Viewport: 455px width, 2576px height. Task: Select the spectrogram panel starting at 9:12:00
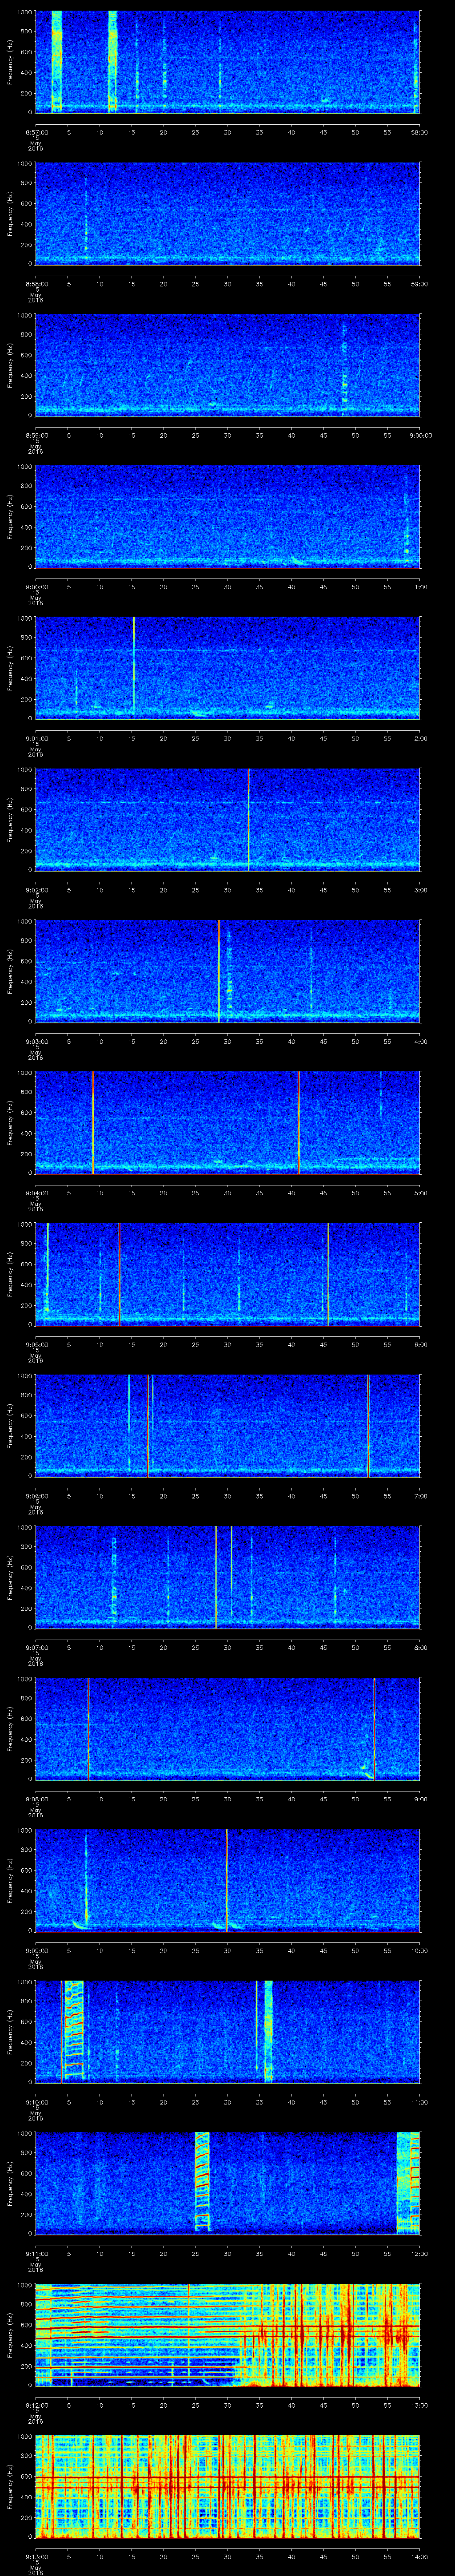tap(228, 2334)
